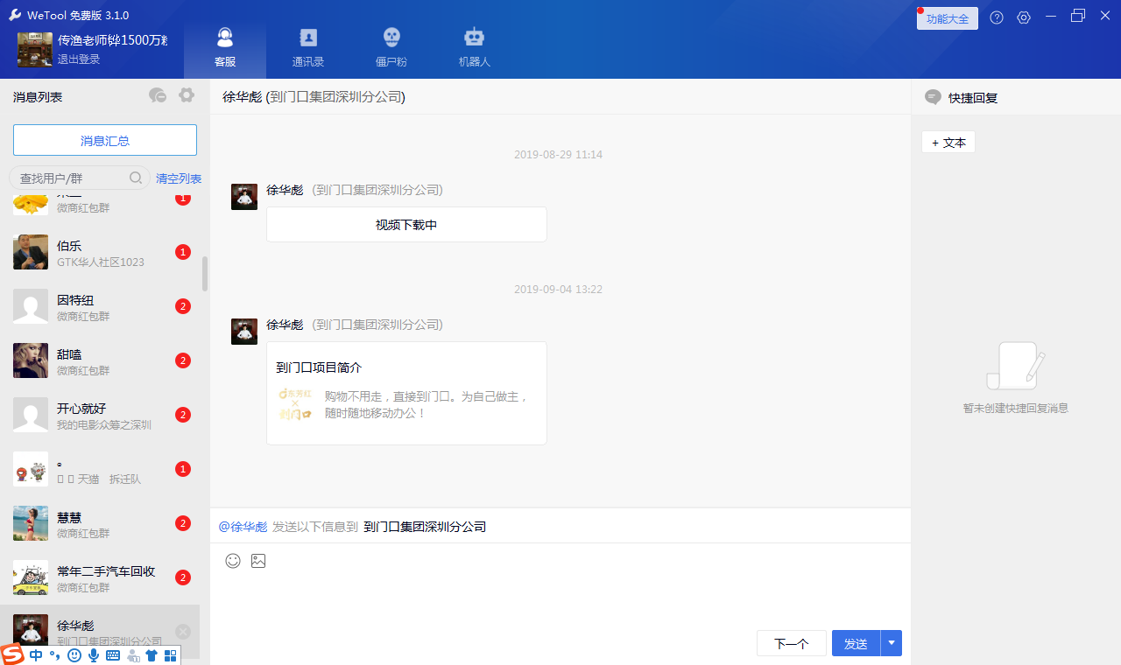Click the 消息汇总 button
The image size is (1121, 665).
(x=105, y=140)
